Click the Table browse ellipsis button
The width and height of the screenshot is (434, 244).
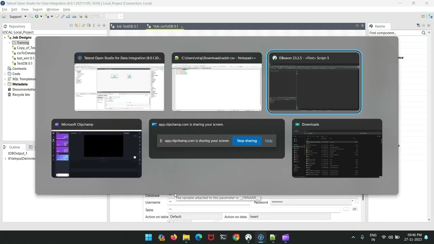[x=346, y=209]
